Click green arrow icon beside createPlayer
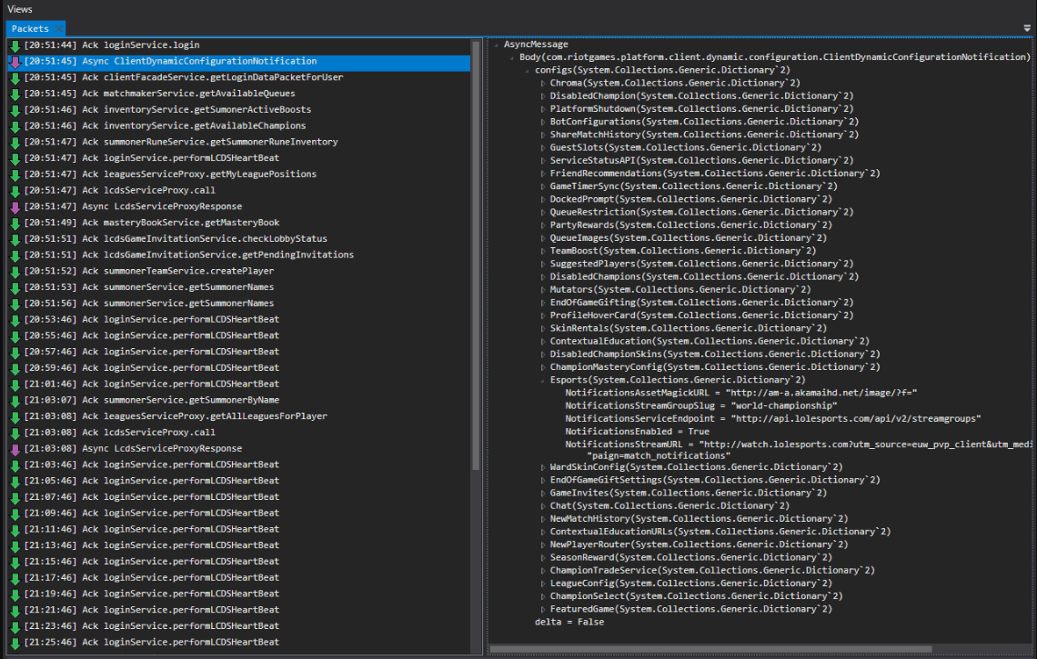Screen dimensions: 1037x659 pos(15,272)
